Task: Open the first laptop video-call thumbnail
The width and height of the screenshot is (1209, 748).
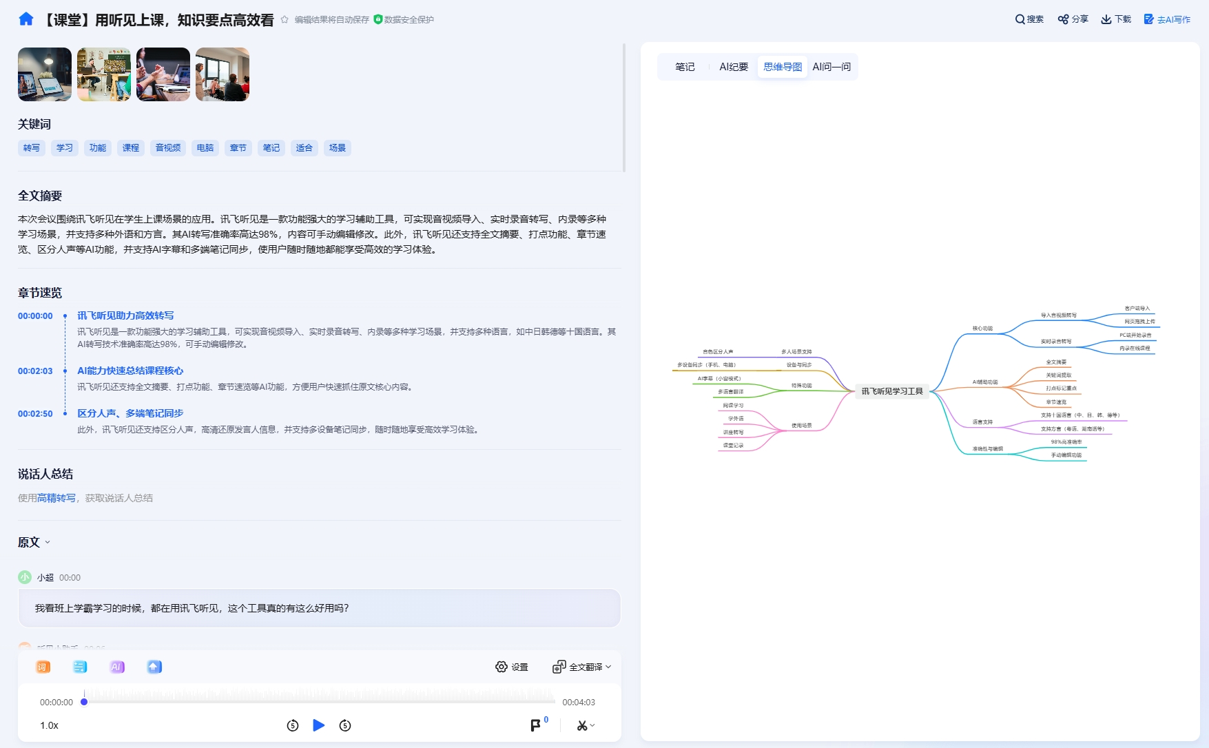Action: click(45, 74)
